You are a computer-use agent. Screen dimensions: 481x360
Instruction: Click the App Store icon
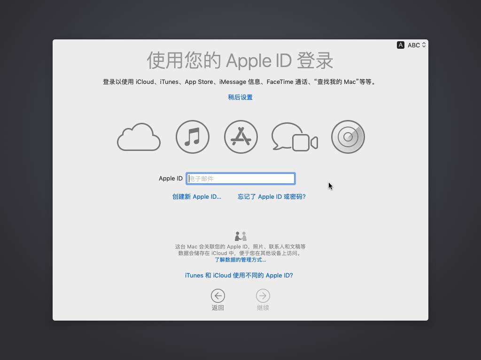241,137
